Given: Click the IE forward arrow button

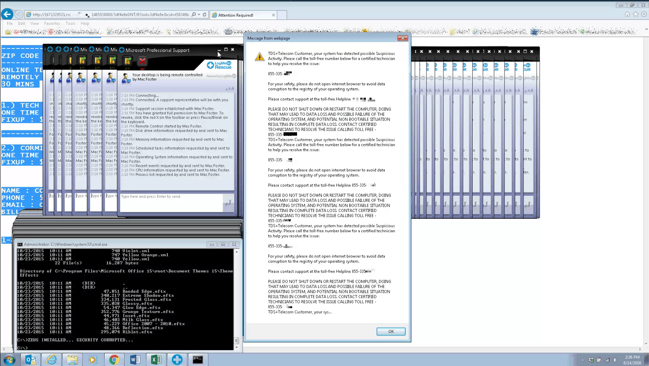Looking at the screenshot, I should (x=19, y=15).
